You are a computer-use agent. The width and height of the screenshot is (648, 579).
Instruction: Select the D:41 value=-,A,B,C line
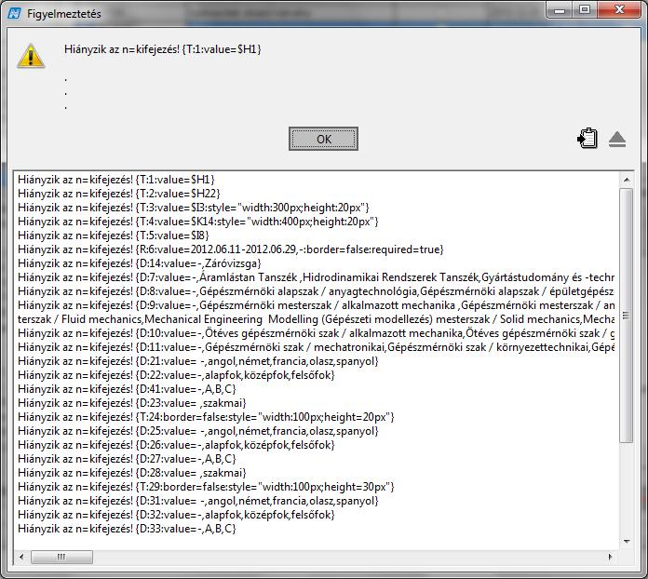point(127,389)
